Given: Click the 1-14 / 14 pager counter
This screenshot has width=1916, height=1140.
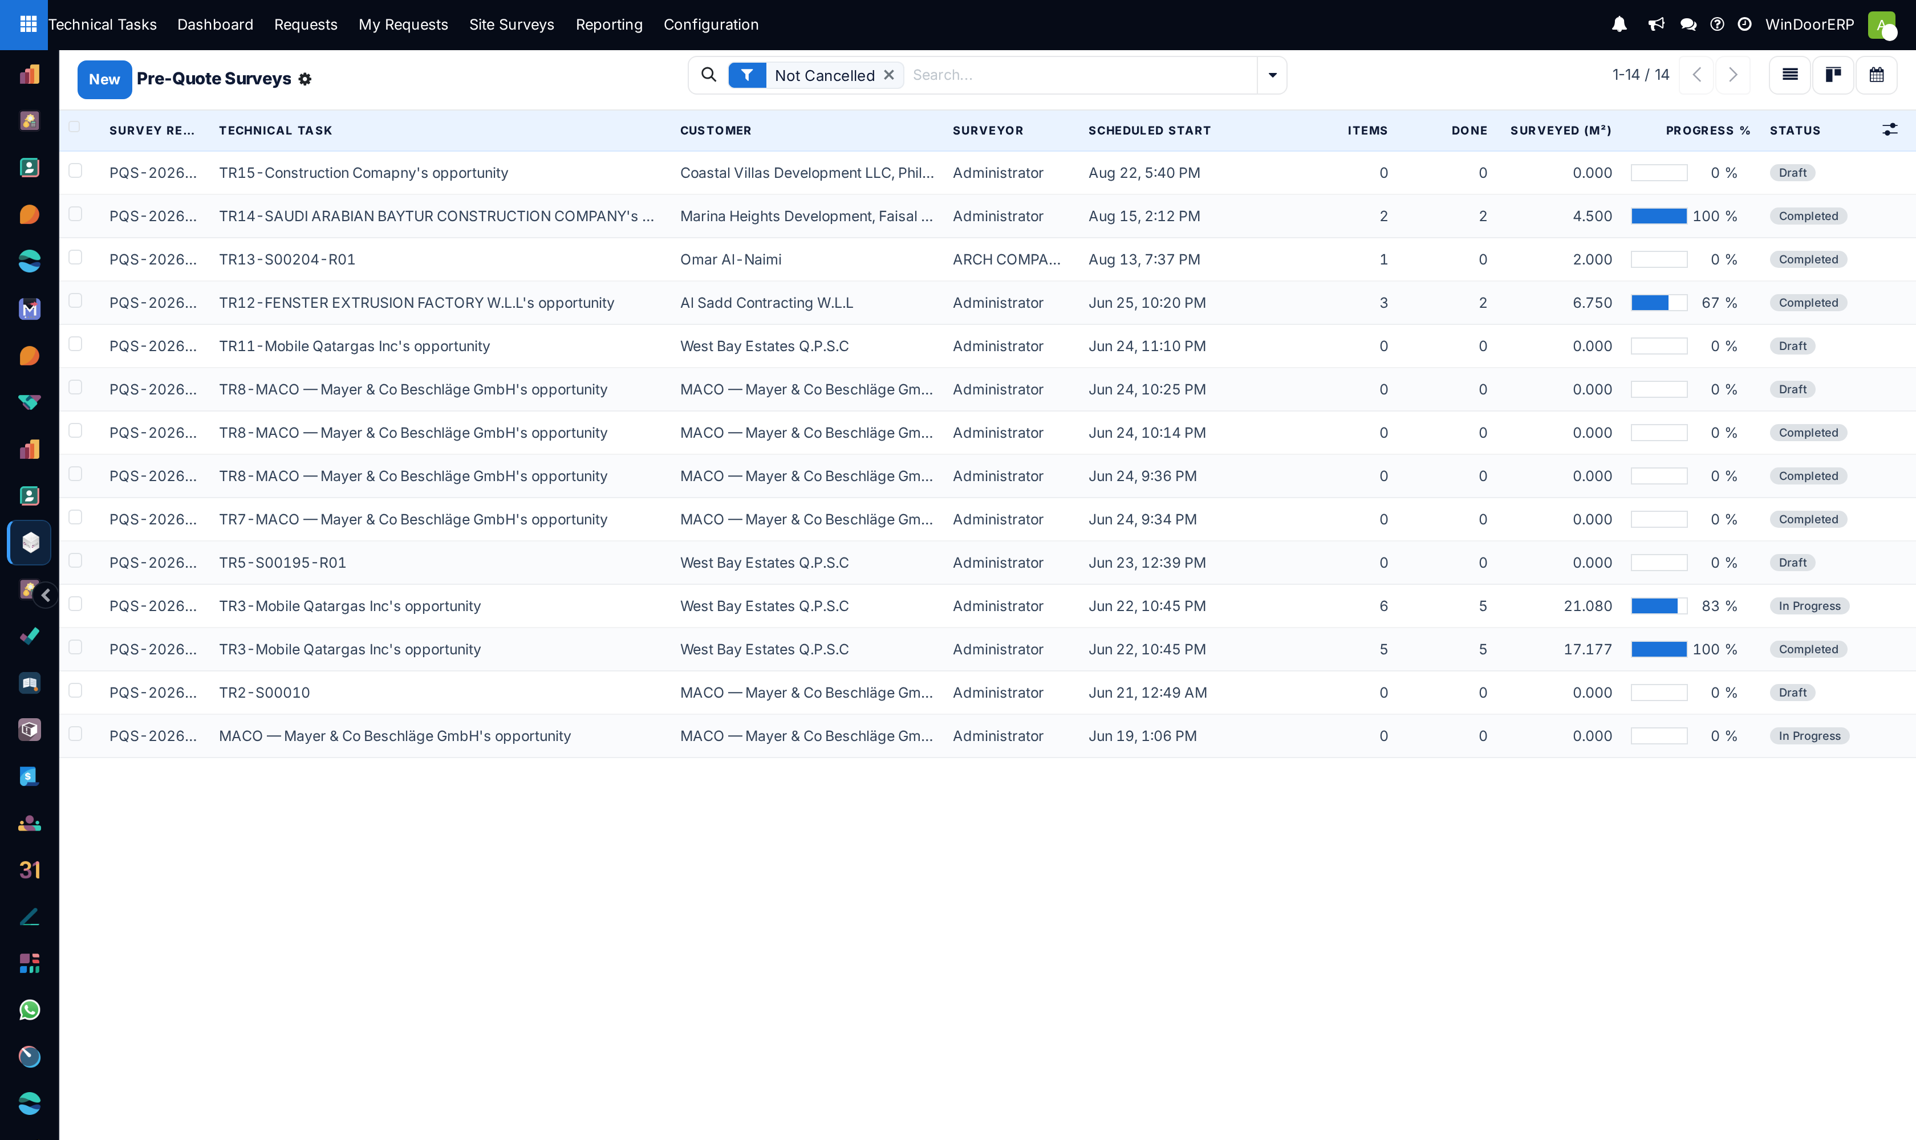Looking at the screenshot, I should point(1640,75).
